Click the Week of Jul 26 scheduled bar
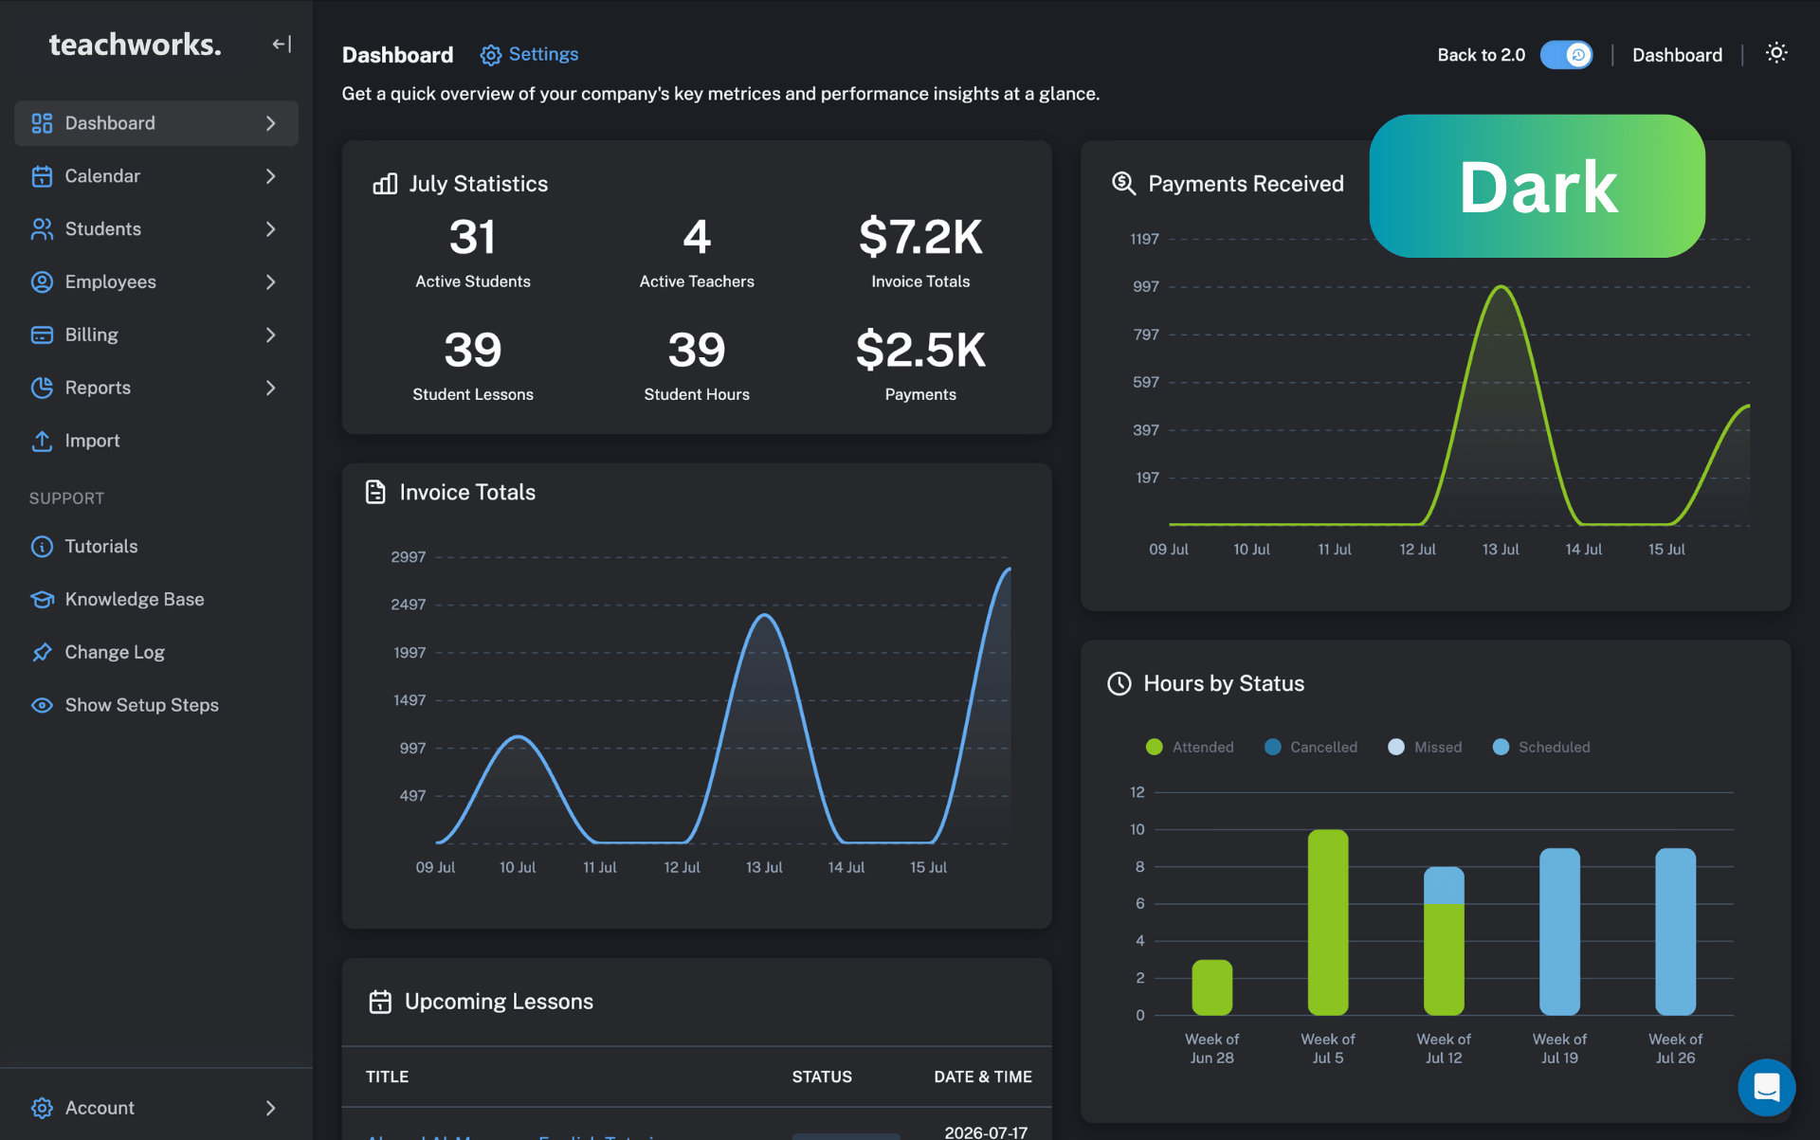This screenshot has width=1820, height=1140. click(x=1675, y=932)
